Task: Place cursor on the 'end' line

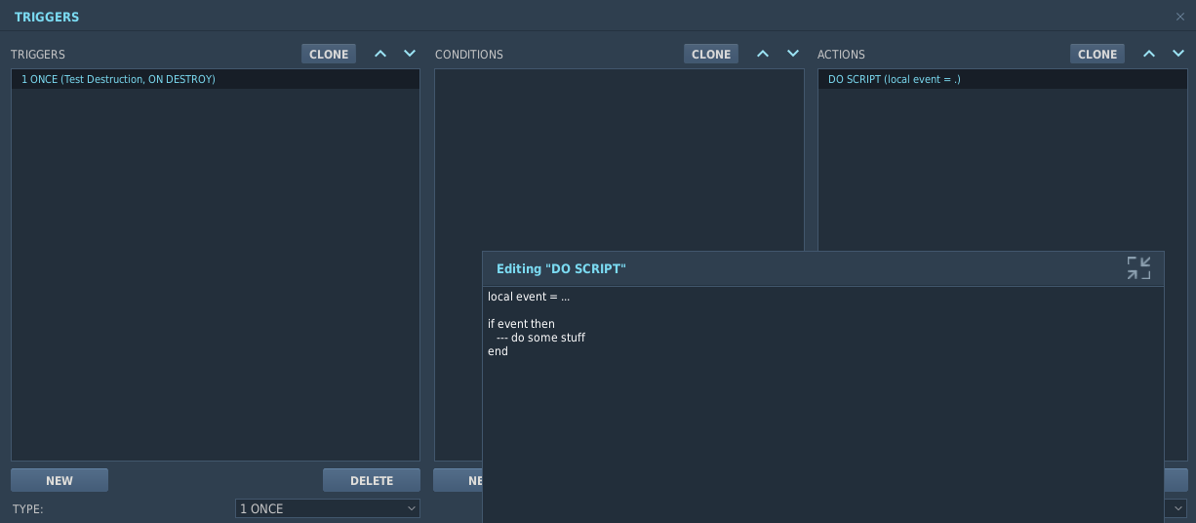Action: (x=498, y=351)
